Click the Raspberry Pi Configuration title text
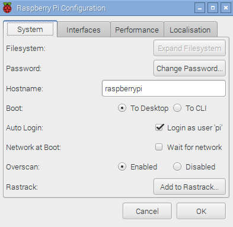 (61, 8)
